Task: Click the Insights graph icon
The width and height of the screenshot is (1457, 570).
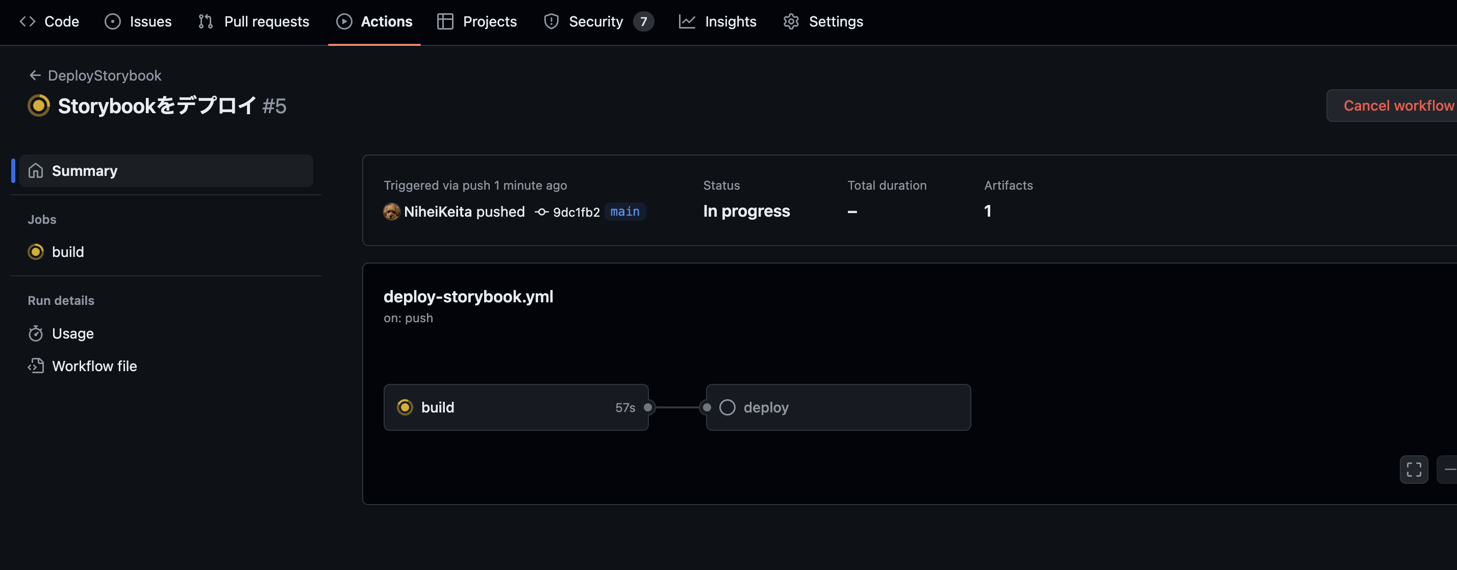Action: [x=687, y=21]
